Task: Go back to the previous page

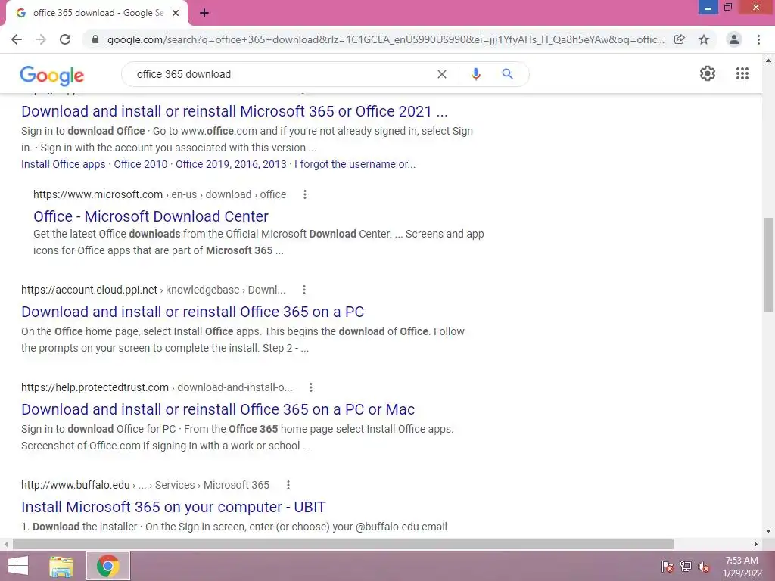Action: pos(17,39)
